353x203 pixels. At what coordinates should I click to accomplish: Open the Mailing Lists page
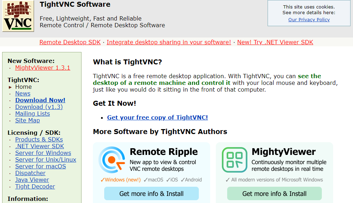[32, 114]
